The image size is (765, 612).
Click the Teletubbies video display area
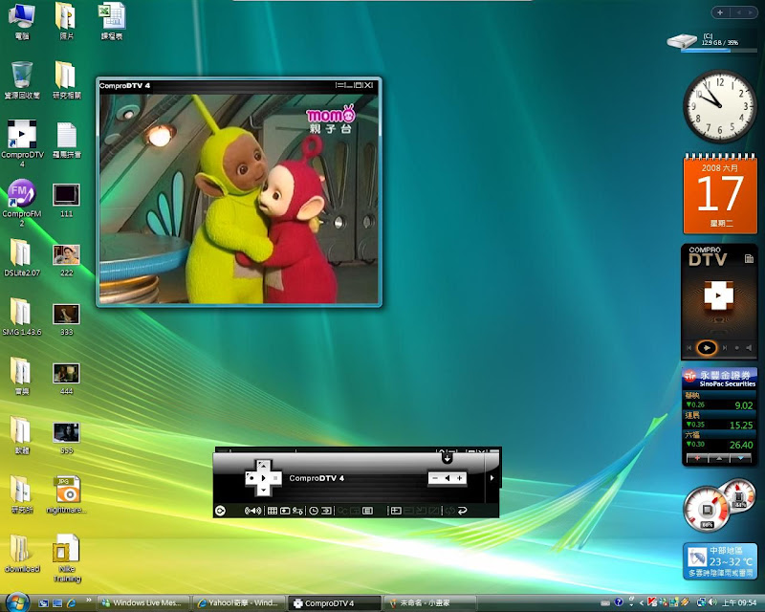(x=239, y=198)
